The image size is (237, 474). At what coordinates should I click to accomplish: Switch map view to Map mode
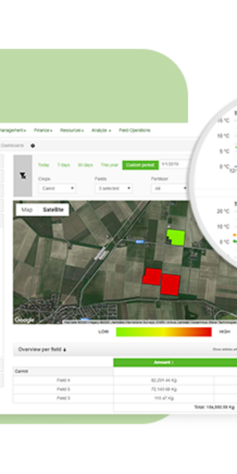[x=27, y=210]
